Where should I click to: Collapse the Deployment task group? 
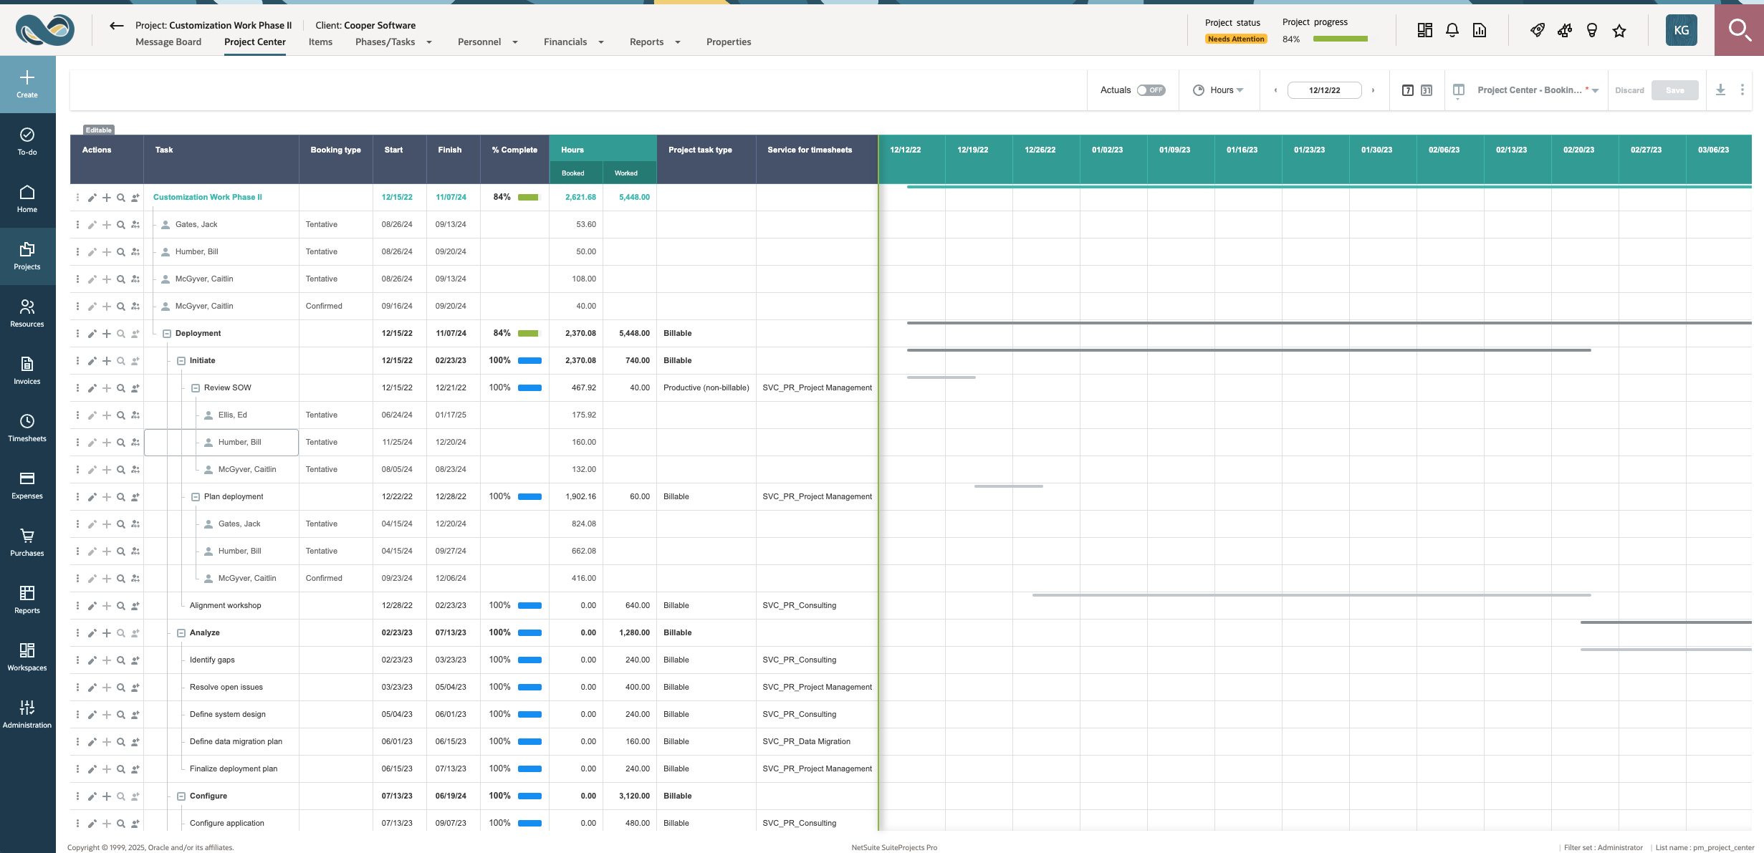pyautogui.click(x=167, y=334)
